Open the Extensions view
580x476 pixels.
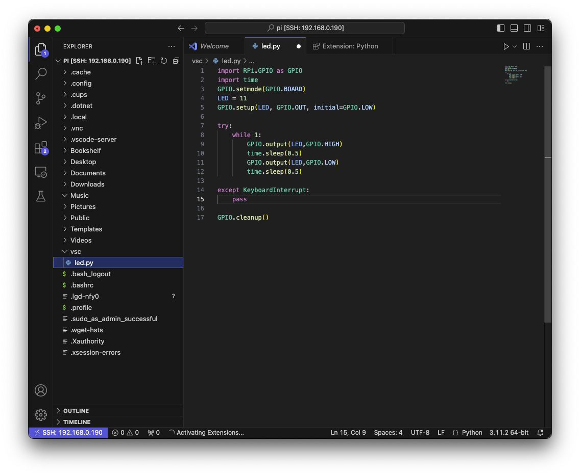pos(41,148)
